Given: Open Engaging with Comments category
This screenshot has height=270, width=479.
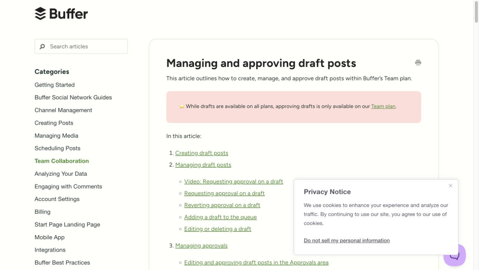Looking at the screenshot, I should 68,187.
